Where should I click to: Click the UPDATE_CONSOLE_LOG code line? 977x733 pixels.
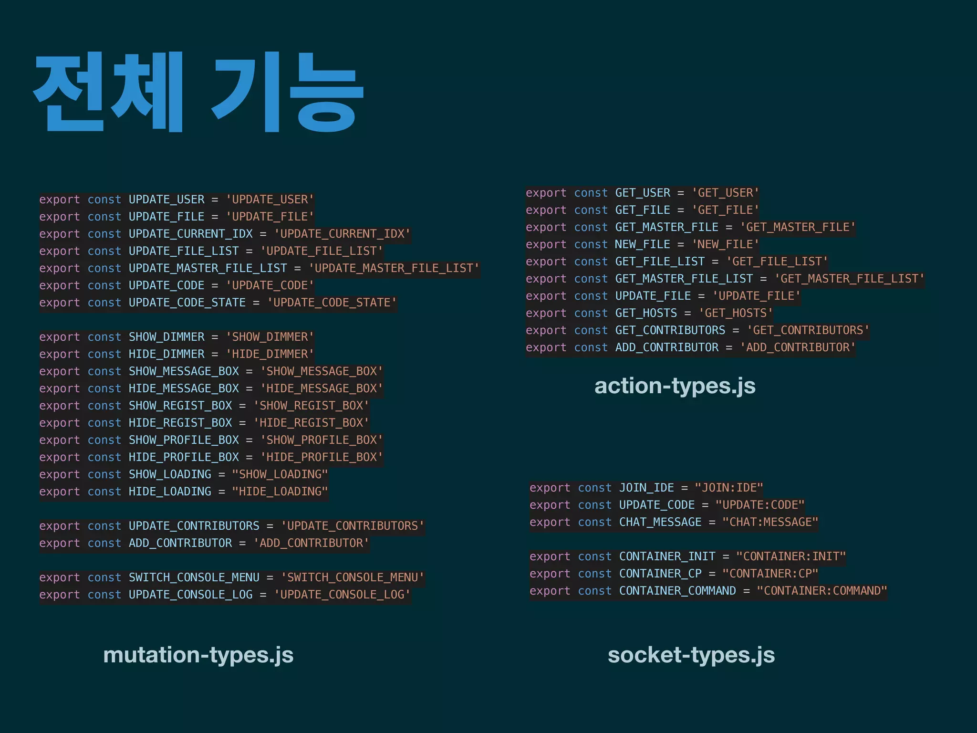click(x=225, y=595)
